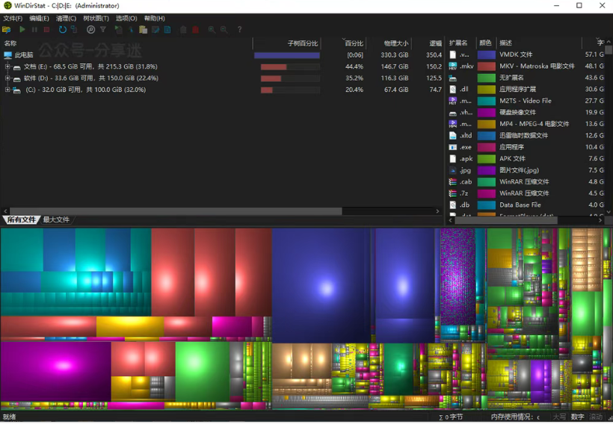Sort by the 扩展名 column header

click(460, 43)
